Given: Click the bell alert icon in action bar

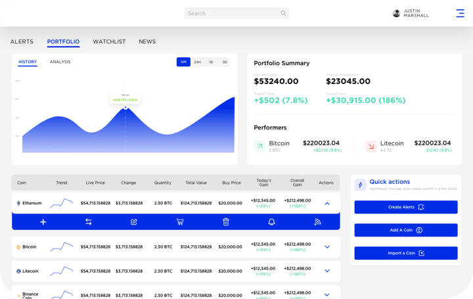Looking at the screenshot, I should pyautogui.click(x=271, y=222).
